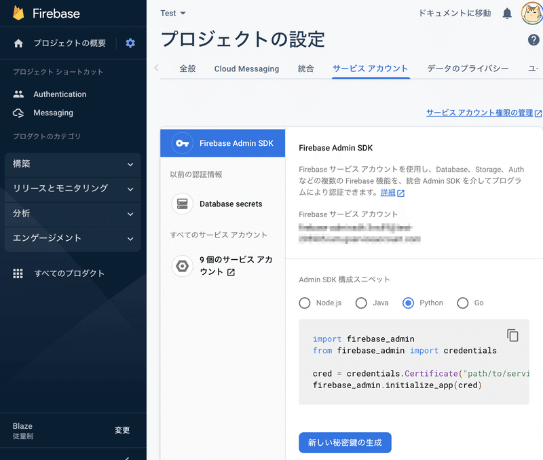Open the 9 個のサービス アカウント link
This screenshot has height=460, width=543.
(x=236, y=266)
